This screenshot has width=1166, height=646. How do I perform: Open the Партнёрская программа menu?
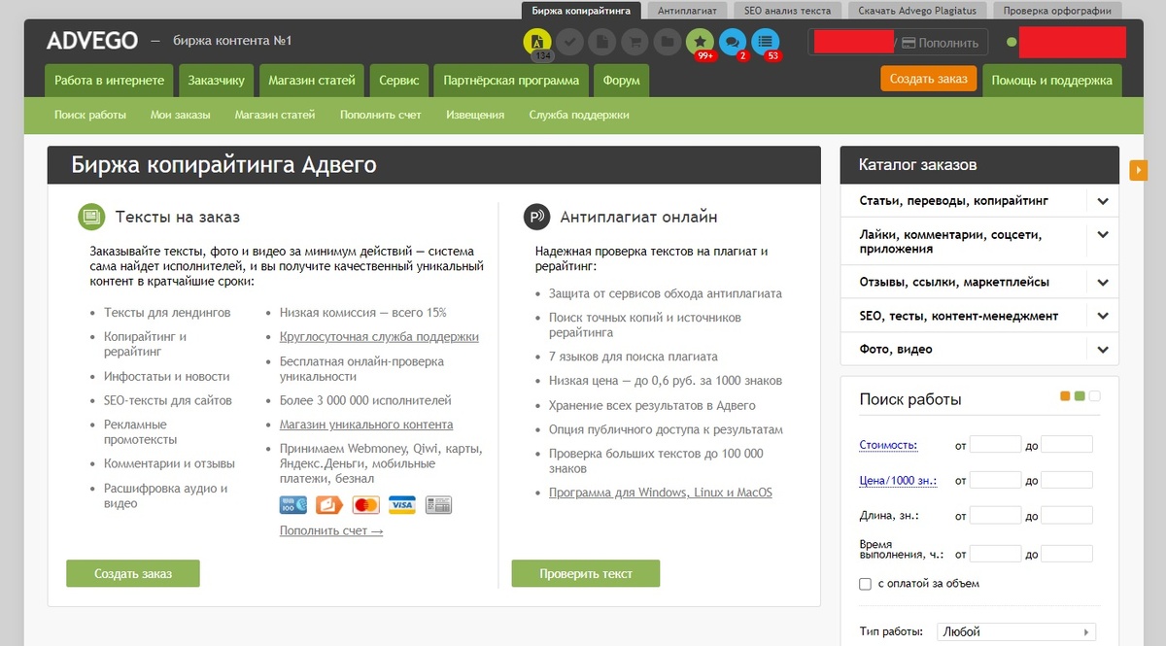[511, 81]
